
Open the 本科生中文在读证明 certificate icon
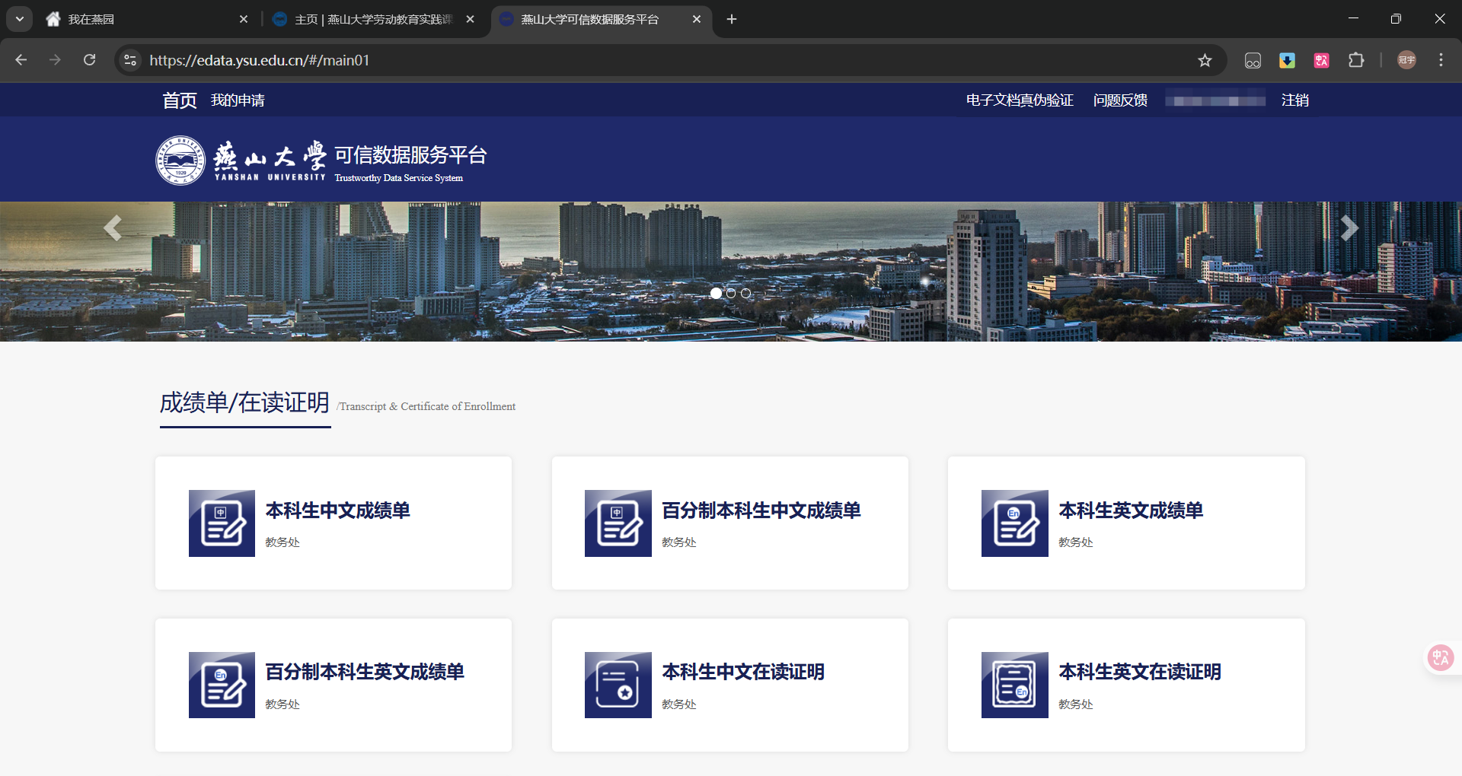coord(618,685)
